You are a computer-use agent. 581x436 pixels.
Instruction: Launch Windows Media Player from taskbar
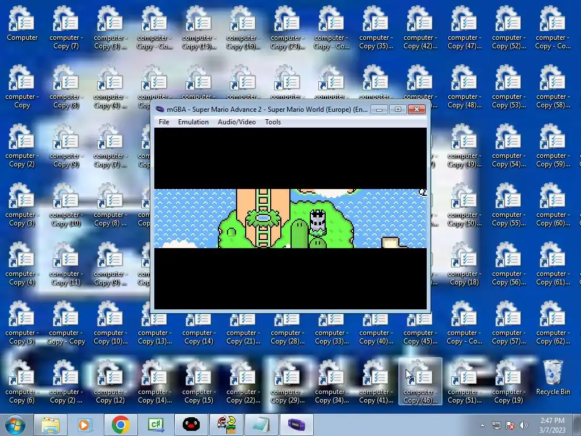[85, 425]
